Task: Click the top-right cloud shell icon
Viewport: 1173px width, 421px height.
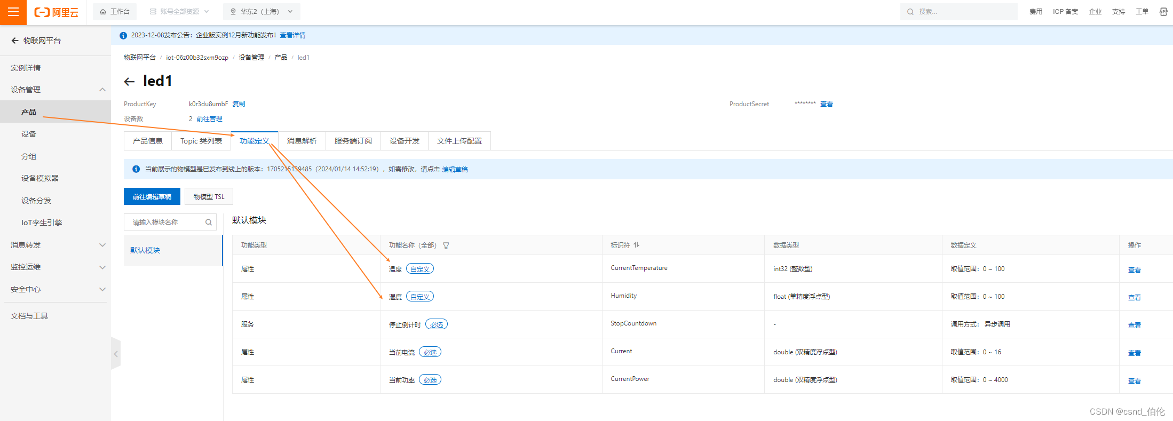Action: pos(1163,12)
